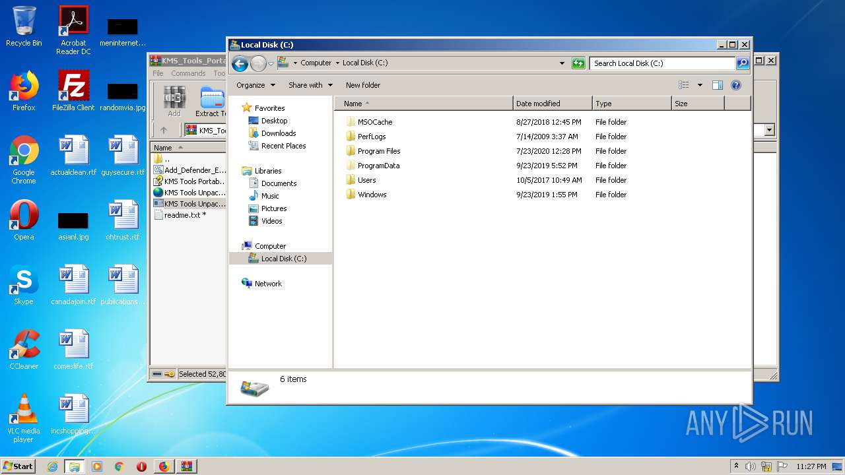Show hidden tray icons arrow
This screenshot has width=845, height=475.
(x=736, y=466)
